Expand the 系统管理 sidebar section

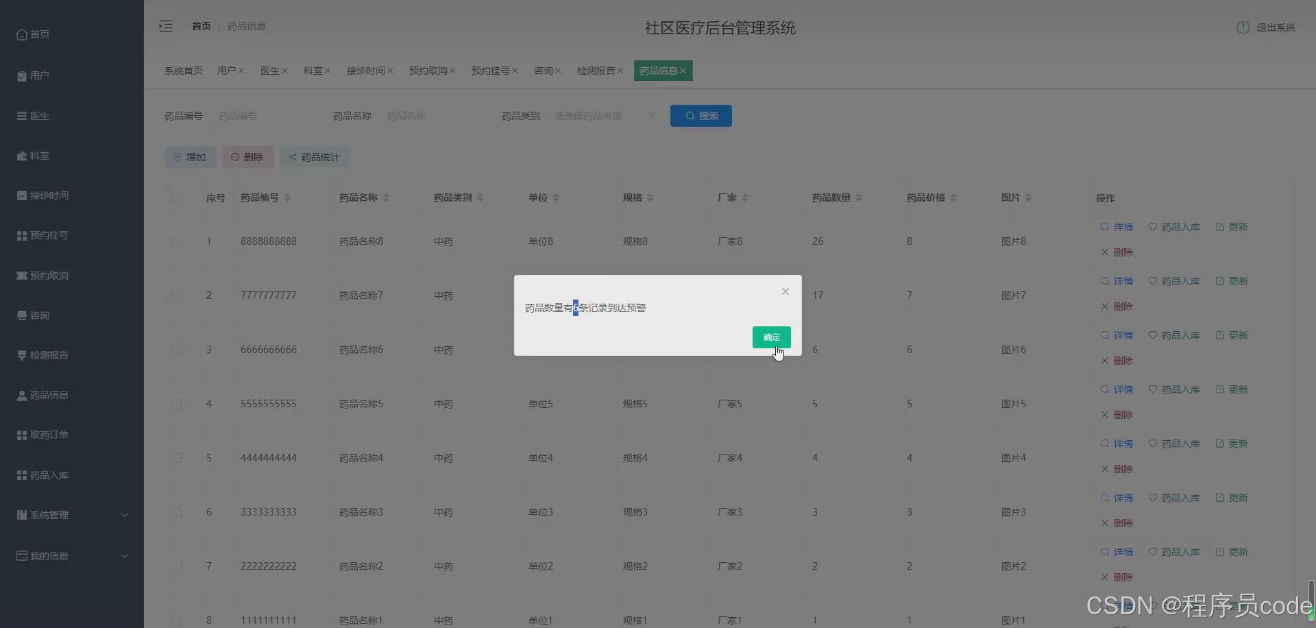[49, 515]
